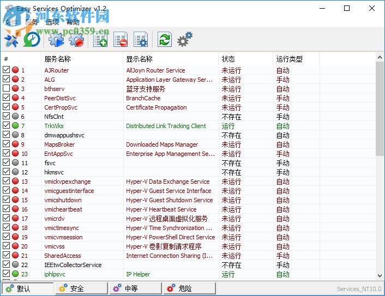Image resolution: width=385 pixels, height=296 pixels.
Task: Click the Services_NT10.0 status label
Action: tap(359, 289)
